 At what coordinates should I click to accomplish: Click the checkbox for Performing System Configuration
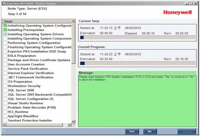tap(5, 43)
